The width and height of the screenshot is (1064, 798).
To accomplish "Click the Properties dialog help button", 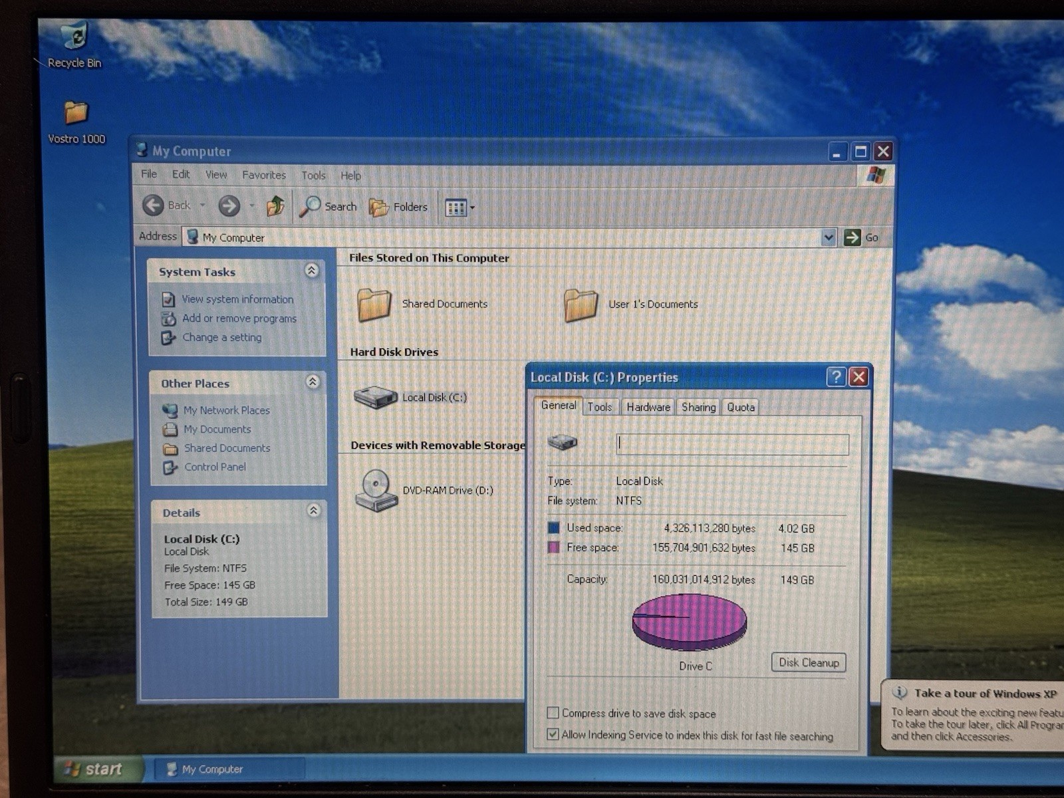I will (x=836, y=377).
